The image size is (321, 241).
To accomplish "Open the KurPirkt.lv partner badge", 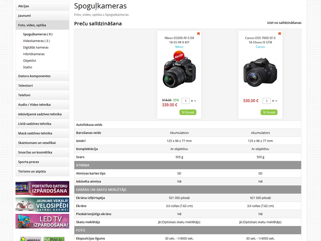I will [x=54, y=239].
